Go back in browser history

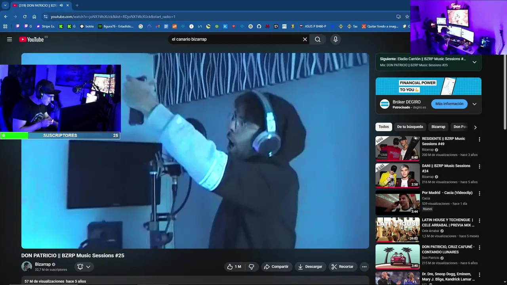(6, 17)
